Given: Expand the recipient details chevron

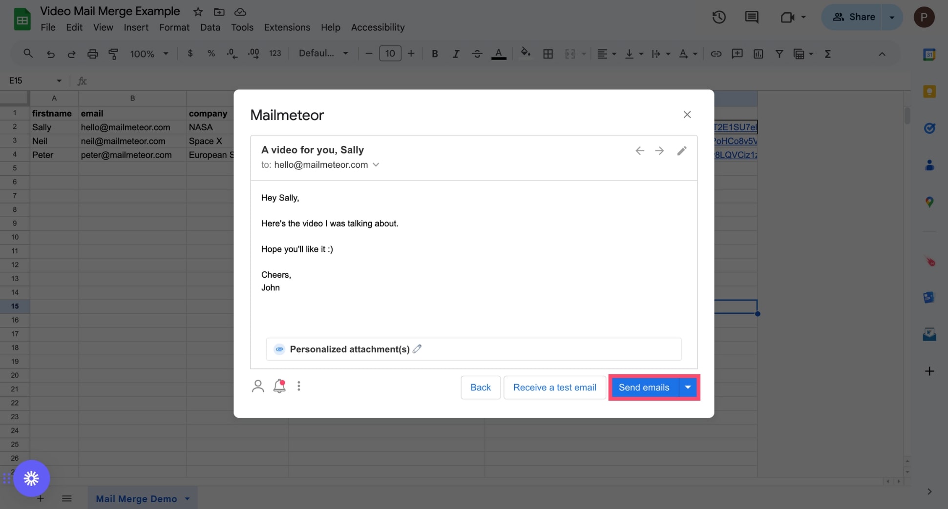Looking at the screenshot, I should pos(376,164).
